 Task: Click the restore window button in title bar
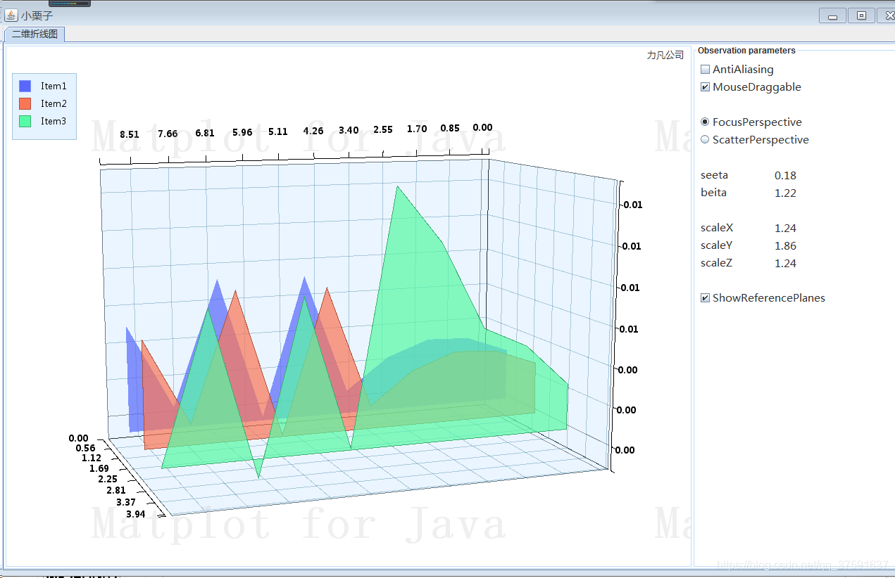[860, 15]
